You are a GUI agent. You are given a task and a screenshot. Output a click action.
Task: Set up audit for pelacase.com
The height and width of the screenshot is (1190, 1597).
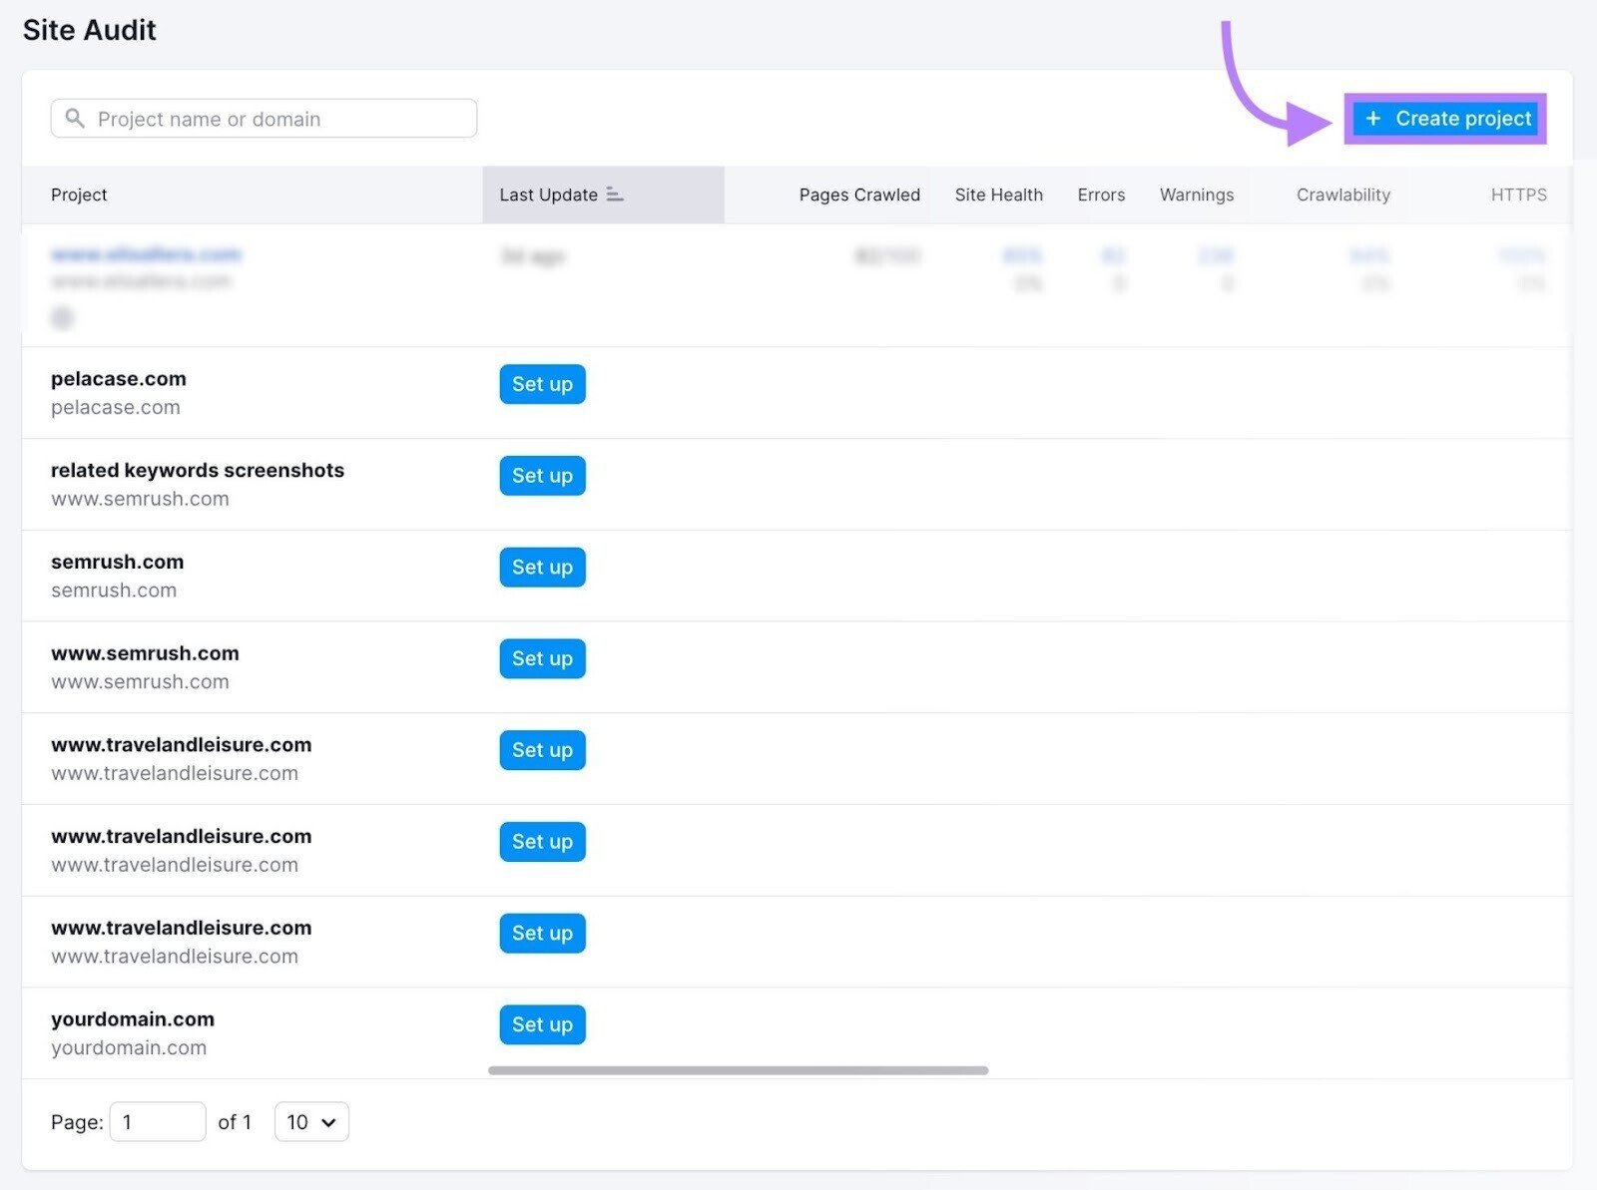(541, 384)
